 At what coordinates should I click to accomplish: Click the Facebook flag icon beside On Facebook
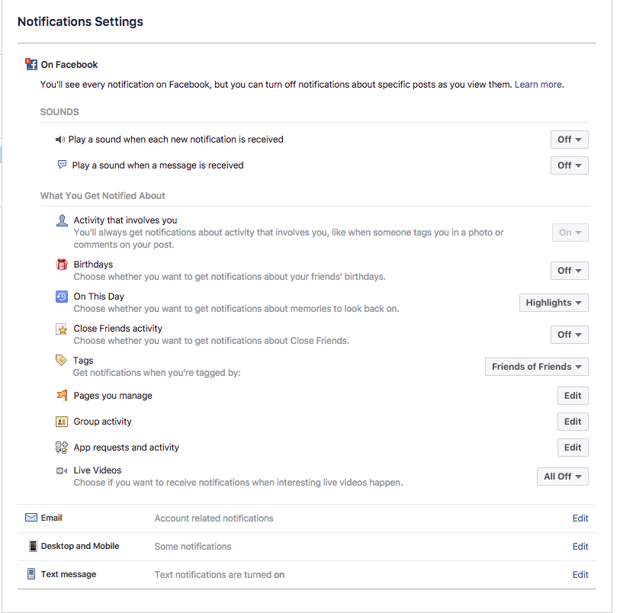click(x=31, y=65)
